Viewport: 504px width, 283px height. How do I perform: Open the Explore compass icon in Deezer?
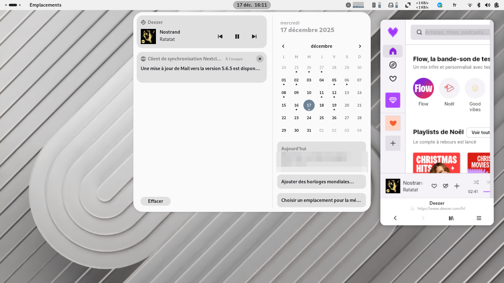pyautogui.click(x=393, y=65)
